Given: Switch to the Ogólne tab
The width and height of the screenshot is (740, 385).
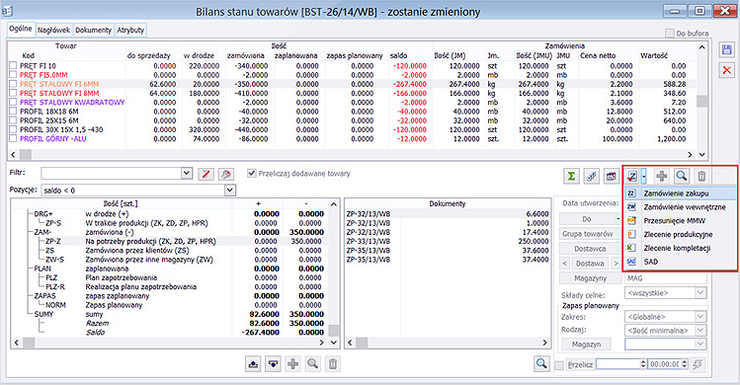Looking at the screenshot, I should click(x=21, y=29).
